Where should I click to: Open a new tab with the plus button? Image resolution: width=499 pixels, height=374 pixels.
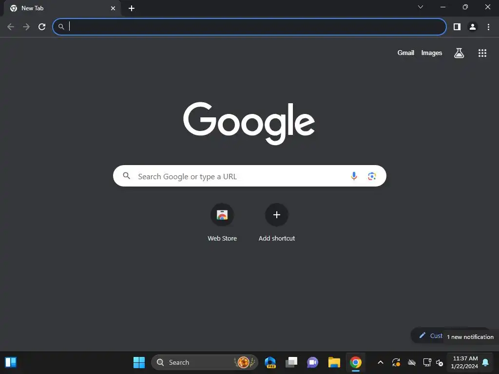pos(132,8)
